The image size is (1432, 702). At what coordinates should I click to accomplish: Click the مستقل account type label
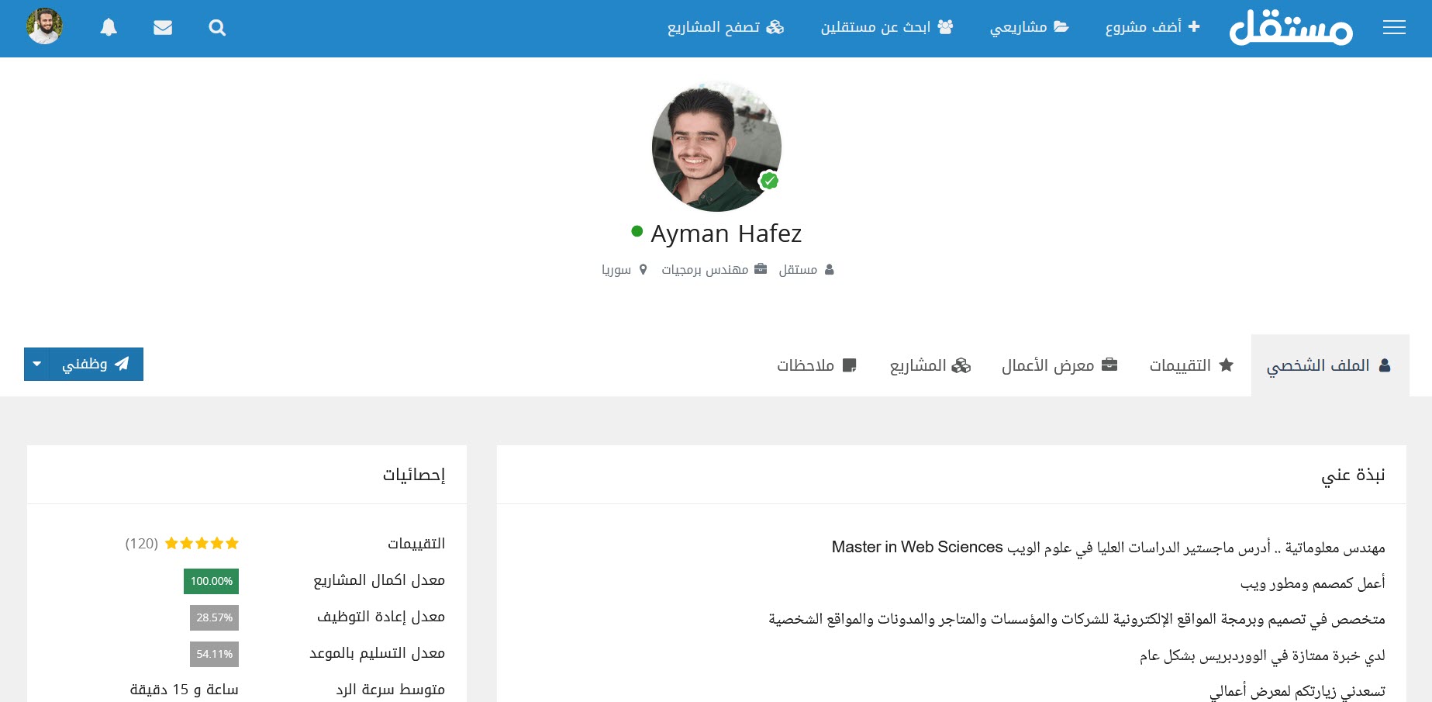[806, 269]
